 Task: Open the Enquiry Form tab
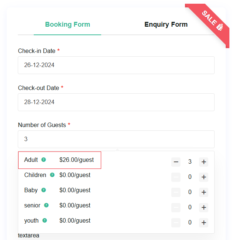pyautogui.click(x=166, y=25)
